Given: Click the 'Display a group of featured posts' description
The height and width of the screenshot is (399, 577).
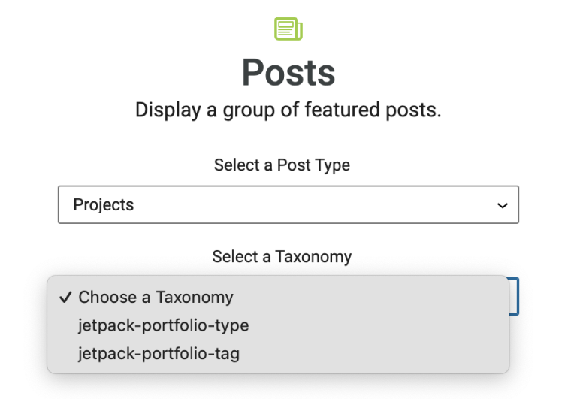Looking at the screenshot, I should [288, 110].
